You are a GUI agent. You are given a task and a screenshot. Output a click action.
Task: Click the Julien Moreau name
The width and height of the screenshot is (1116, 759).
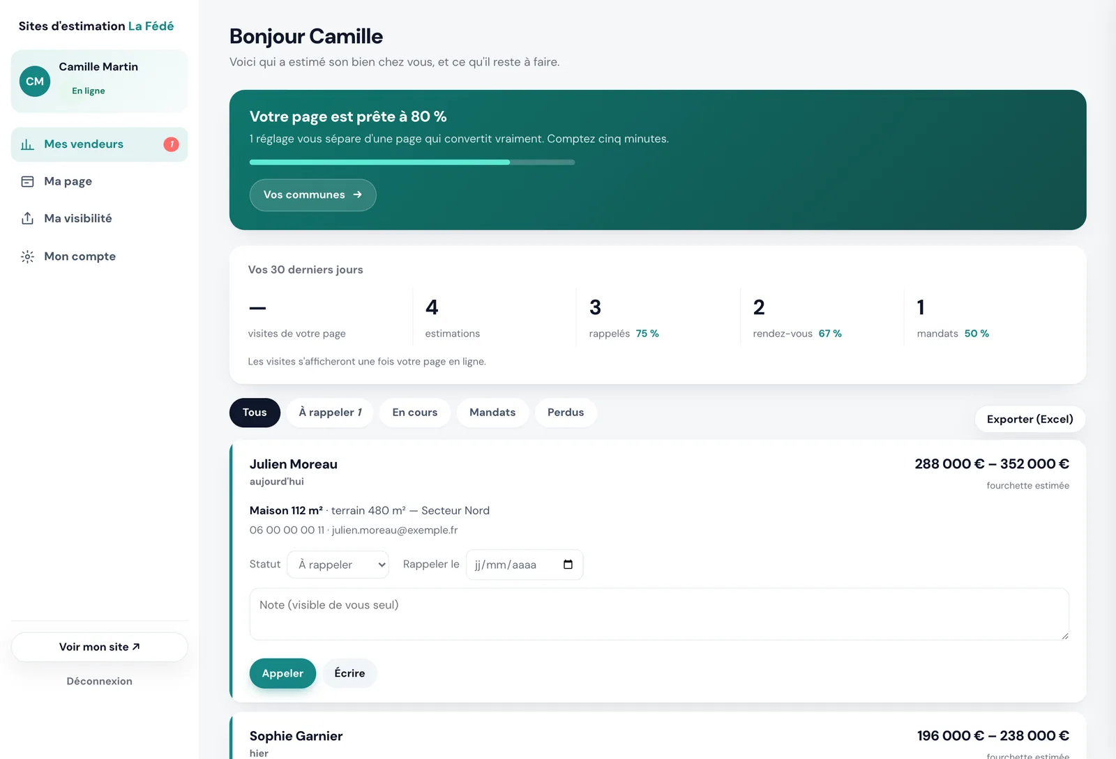point(294,464)
